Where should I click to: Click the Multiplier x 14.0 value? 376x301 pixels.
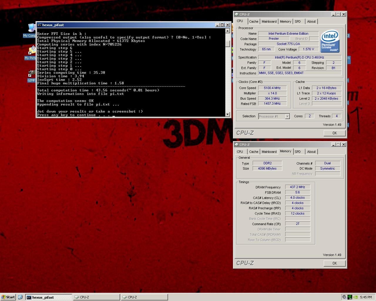272,93
